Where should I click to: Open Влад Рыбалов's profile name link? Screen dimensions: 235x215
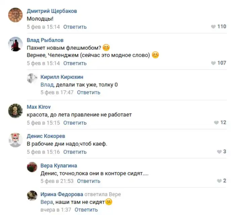(45, 40)
